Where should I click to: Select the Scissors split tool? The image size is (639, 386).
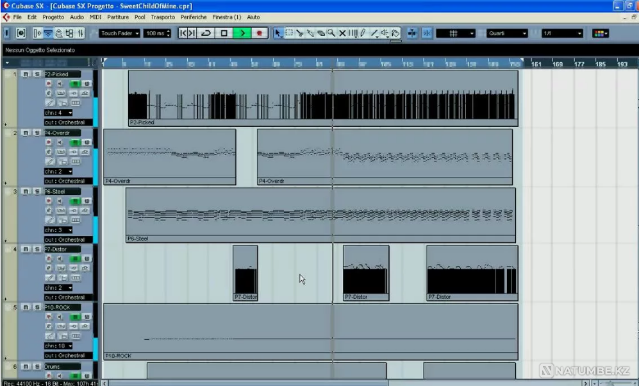[299, 33]
